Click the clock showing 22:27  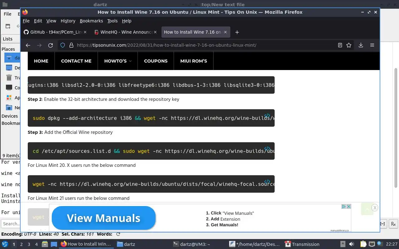point(392,244)
